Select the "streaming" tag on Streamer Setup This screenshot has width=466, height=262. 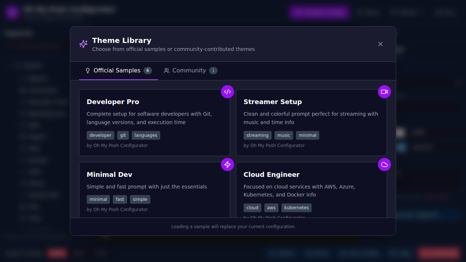[257, 135]
